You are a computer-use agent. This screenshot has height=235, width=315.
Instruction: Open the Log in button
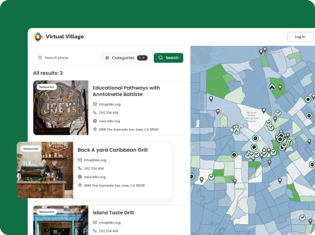(x=300, y=37)
